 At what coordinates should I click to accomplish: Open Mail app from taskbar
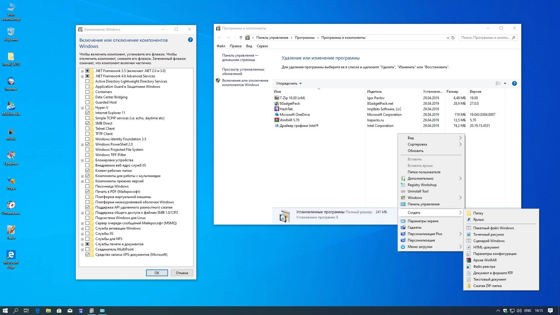pyautogui.click(x=70, y=311)
